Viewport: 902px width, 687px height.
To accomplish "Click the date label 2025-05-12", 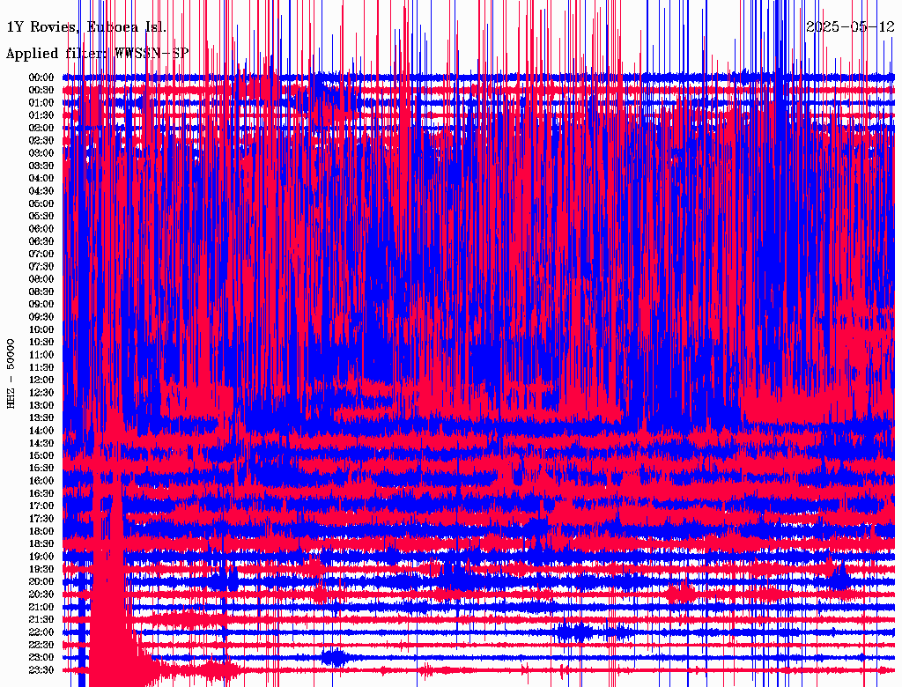I will pyautogui.click(x=850, y=26).
